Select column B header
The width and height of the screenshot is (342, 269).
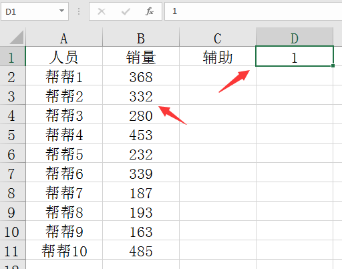tap(141, 37)
